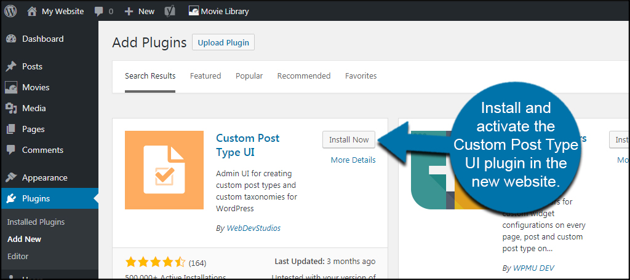Click the (164) ratings count
Image resolution: width=630 pixels, height=280 pixels.
click(x=197, y=263)
